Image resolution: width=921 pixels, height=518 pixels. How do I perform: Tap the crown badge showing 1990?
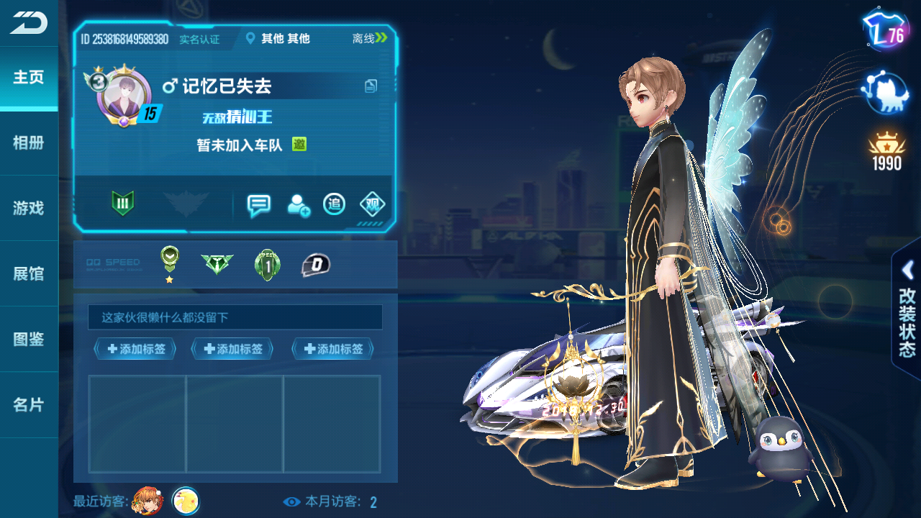(x=886, y=152)
